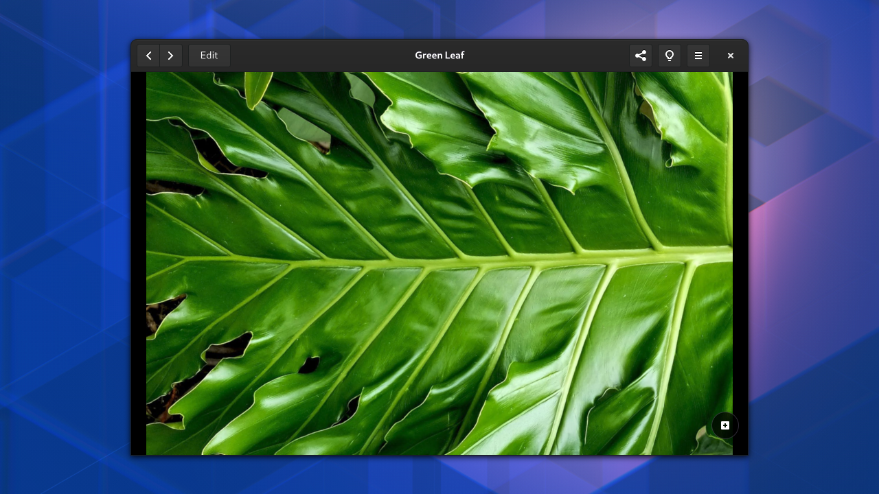The width and height of the screenshot is (879, 494).
Task: Click the Green Leaf photo
Action: point(439,263)
